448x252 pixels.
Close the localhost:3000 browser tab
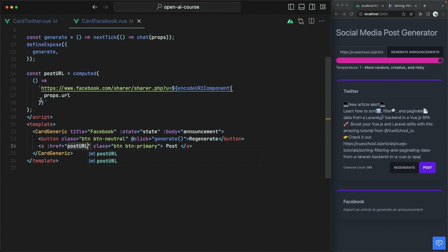(x=383, y=6)
